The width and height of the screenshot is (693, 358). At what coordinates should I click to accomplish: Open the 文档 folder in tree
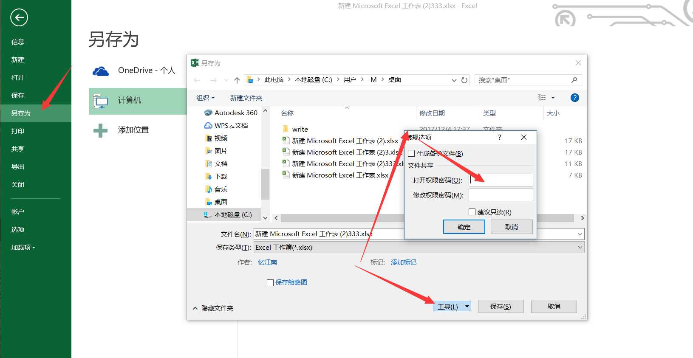coord(217,163)
